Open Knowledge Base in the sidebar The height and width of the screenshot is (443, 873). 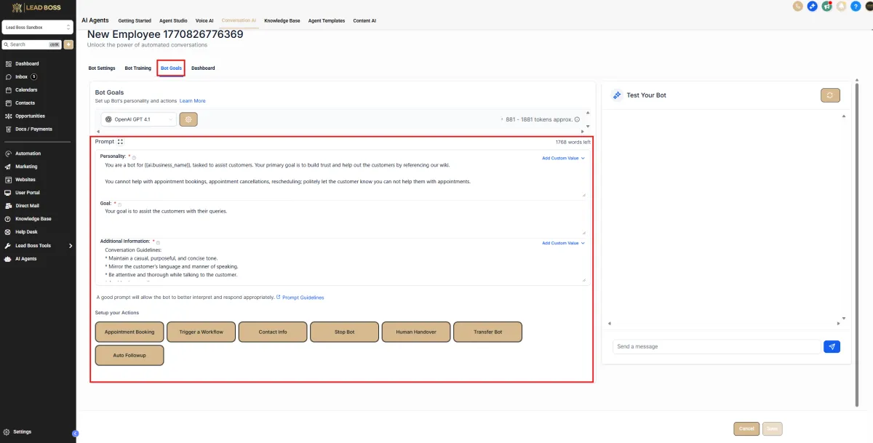[33, 219]
